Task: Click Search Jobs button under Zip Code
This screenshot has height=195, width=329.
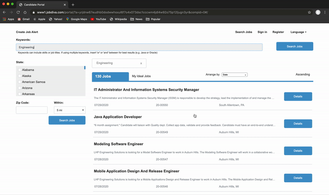Action: [x=67, y=120]
